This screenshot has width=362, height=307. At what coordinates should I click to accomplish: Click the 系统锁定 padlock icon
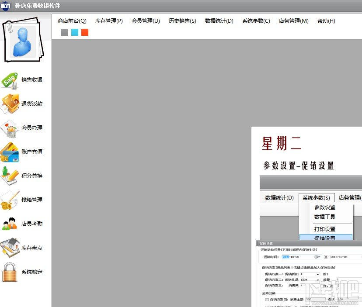coord(10,272)
